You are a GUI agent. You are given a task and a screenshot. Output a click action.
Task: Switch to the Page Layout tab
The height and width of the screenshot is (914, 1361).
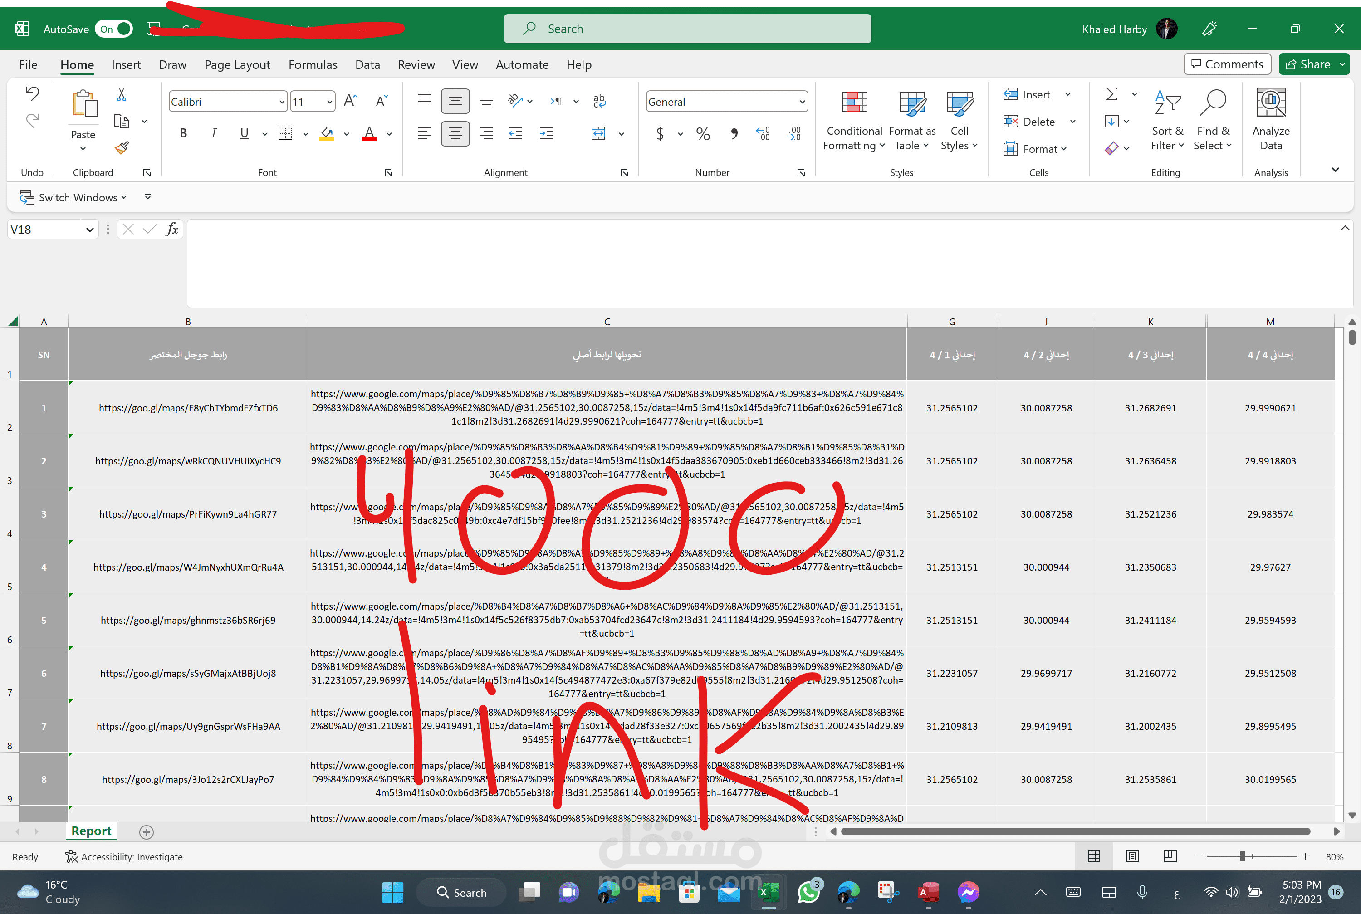(x=237, y=65)
